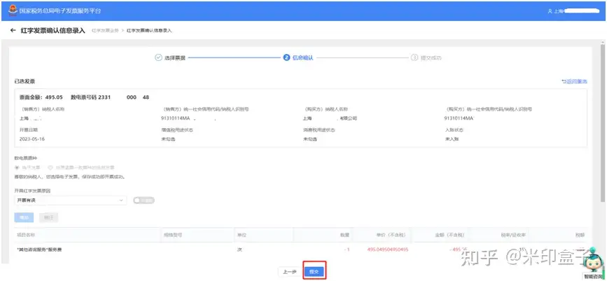Select the 电子发票 radio option
The height and width of the screenshot is (281, 607).
(17, 167)
